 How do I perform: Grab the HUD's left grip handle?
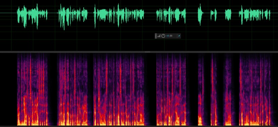(x=156, y=36)
